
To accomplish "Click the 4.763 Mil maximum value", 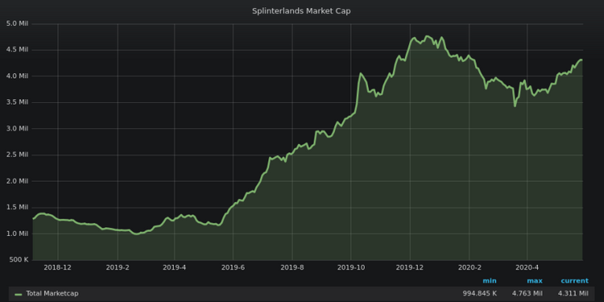I will pyautogui.click(x=527, y=293).
